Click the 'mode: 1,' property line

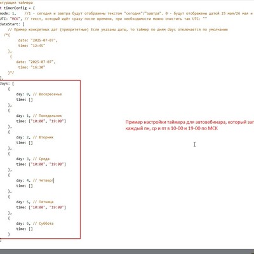tap(8, 13)
